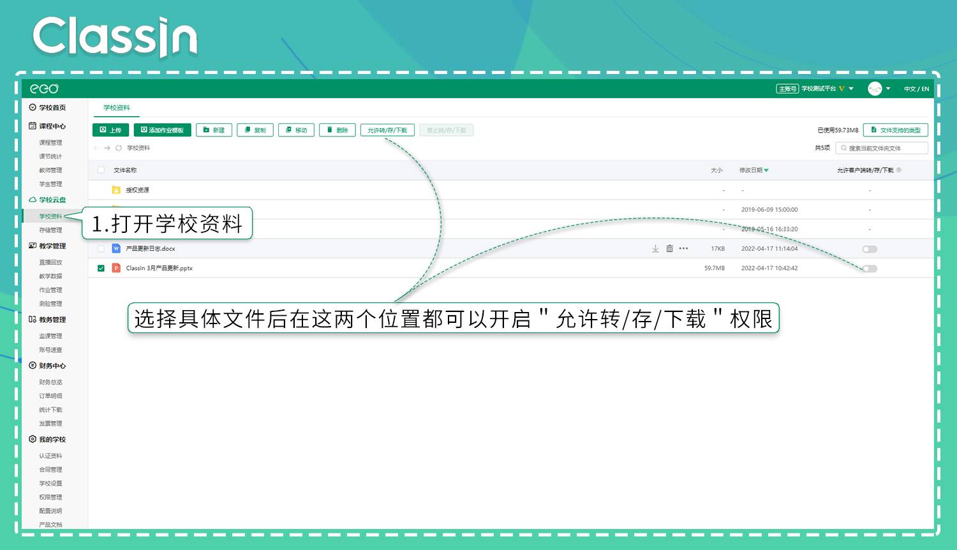
Task: Open 课节统计 in the sidebar
Action: click(50, 156)
